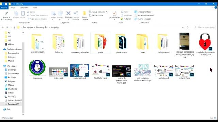Refresh the folder view
The width and height of the screenshot is (218, 122).
point(187,27)
